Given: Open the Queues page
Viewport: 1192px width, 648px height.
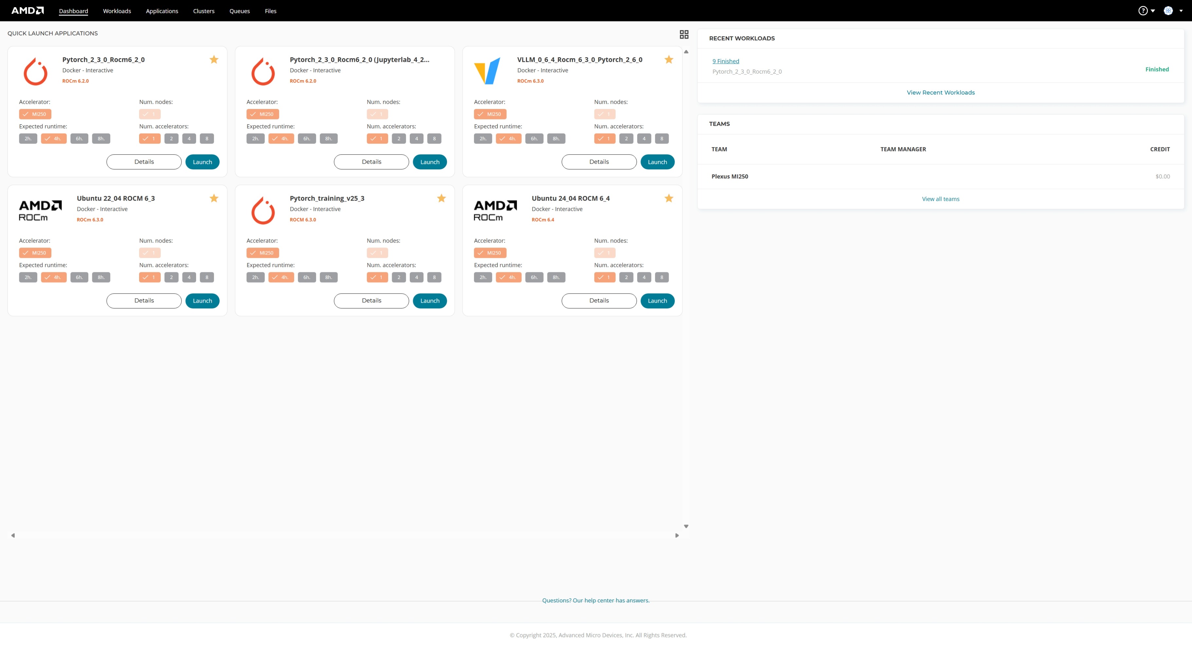Looking at the screenshot, I should [x=239, y=11].
